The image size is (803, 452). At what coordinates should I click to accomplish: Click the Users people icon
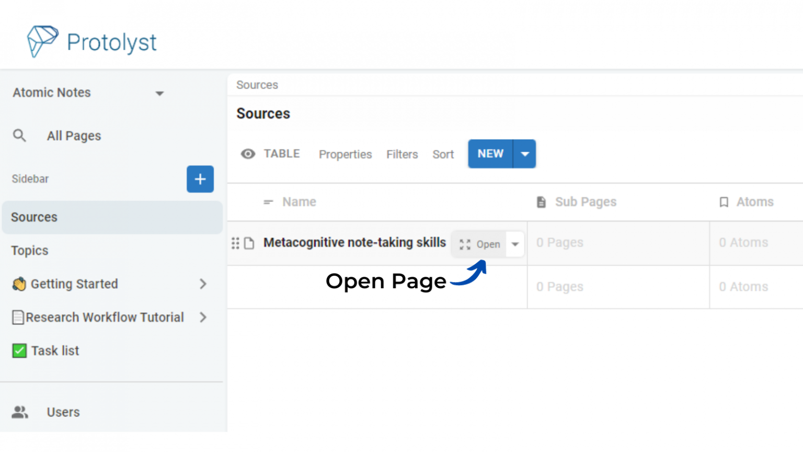(x=20, y=412)
